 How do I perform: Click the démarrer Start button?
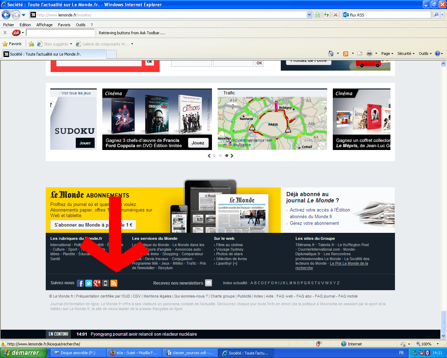point(23,353)
